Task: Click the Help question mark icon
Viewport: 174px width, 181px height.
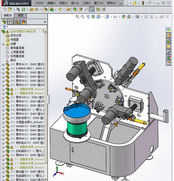Action: coord(150,3)
